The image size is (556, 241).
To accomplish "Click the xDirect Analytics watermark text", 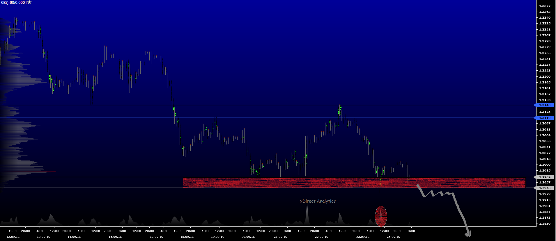I will pyautogui.click(x=318, y=201).
